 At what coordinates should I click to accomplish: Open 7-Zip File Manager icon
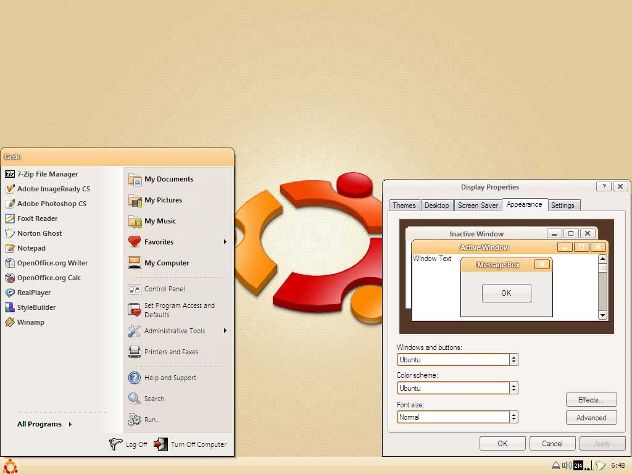tap(10, 174)
